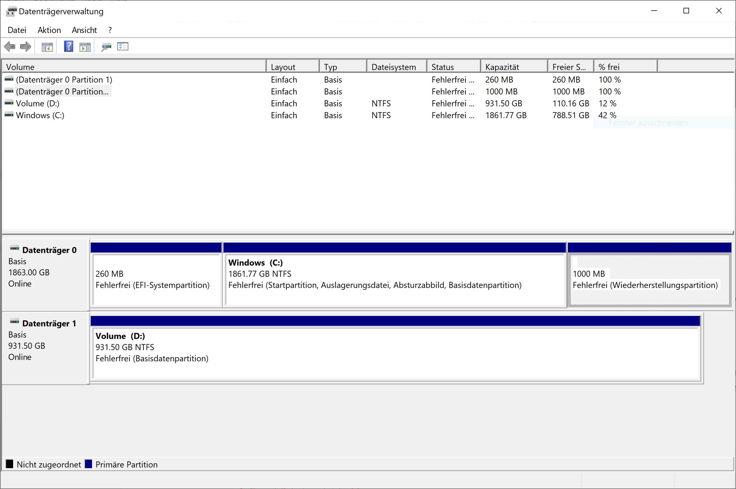Viewport: 736px width, 489px height.
Task: Sort by the Status column header
Action: 454,67
